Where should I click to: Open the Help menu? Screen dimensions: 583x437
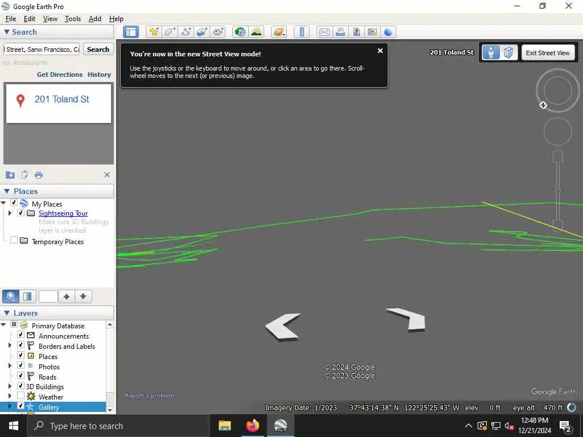(116, 19)
